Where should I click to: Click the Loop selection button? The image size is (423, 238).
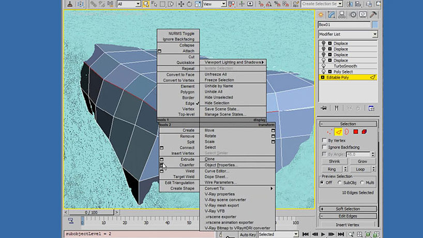(x=360, y=169)
